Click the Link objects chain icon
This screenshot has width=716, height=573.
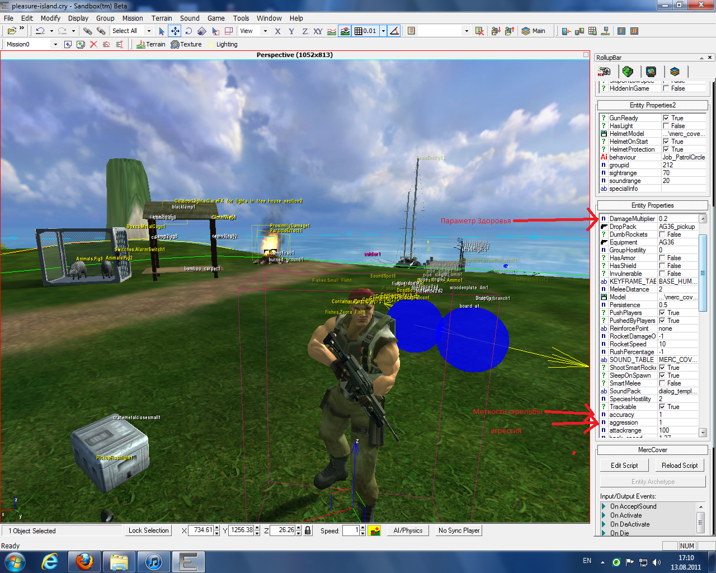click(88, 31)
